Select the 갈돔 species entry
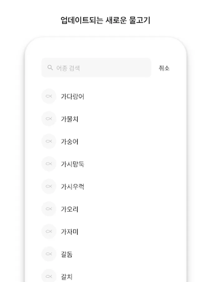This screenshot has height=282, width=211. 67,254
